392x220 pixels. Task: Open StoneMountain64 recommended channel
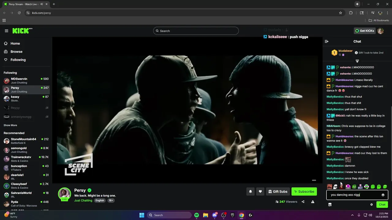click(26, 141)
